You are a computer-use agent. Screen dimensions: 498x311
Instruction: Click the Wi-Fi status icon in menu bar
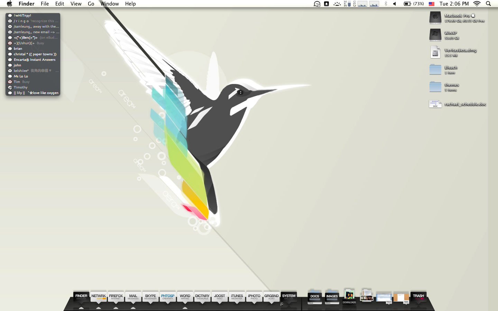[x=477, y=4]
